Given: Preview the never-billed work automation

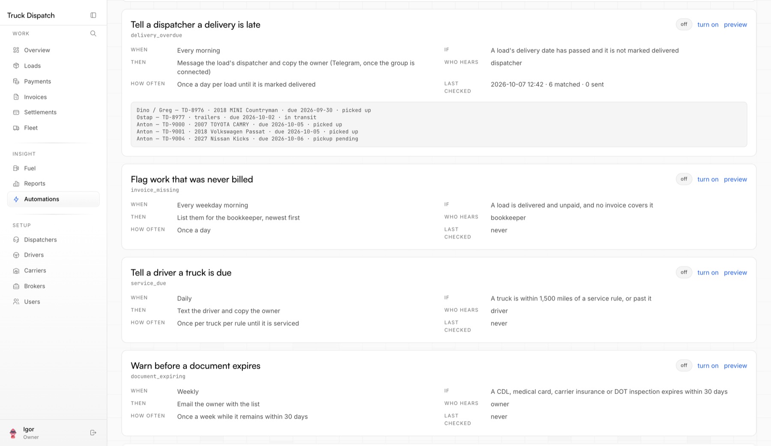Looking at the screenshot, I should click(x=735, y=179).
